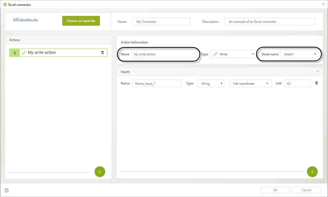Add a new action with the green plus

pyautogui.click(x=100, y=172)
